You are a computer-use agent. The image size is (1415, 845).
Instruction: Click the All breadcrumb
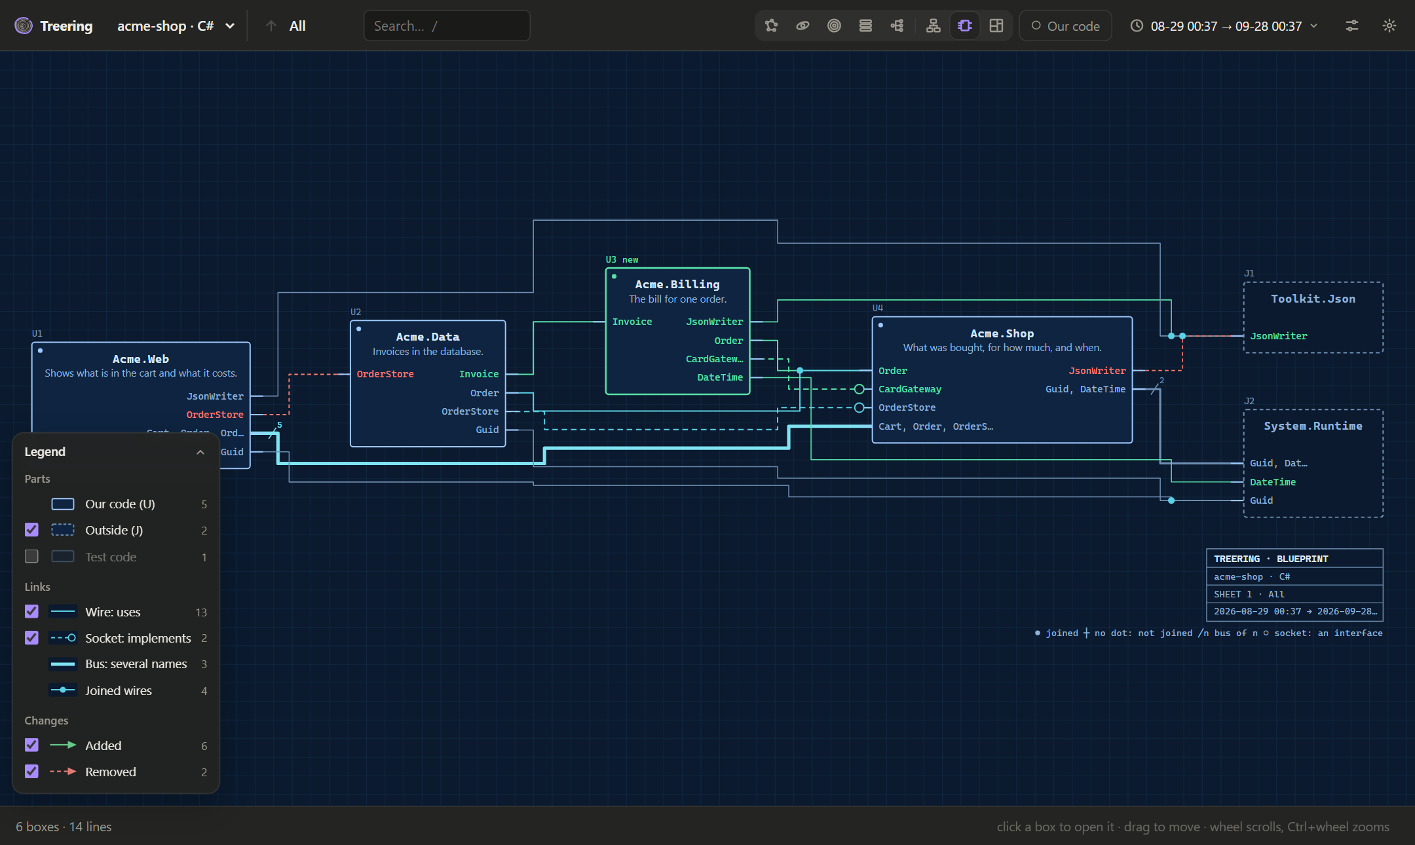[297, 26]
